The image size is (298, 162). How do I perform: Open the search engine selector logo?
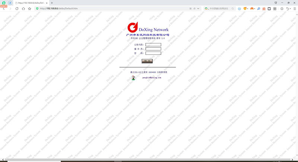[x=206, y=9]
